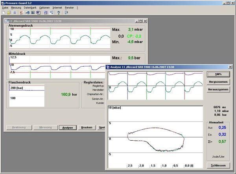Click the Heranzoomen button

218,82
